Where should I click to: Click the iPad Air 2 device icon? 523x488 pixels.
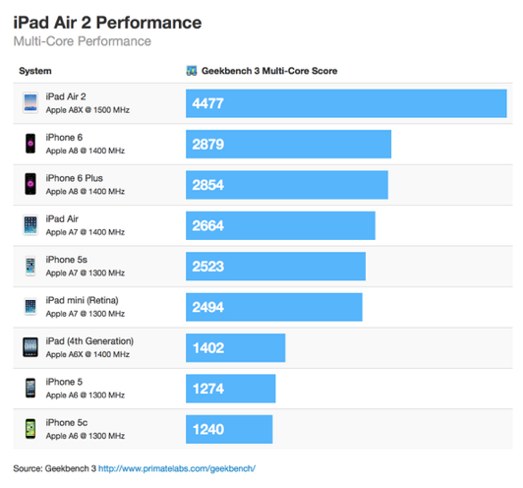coord(30,102)
